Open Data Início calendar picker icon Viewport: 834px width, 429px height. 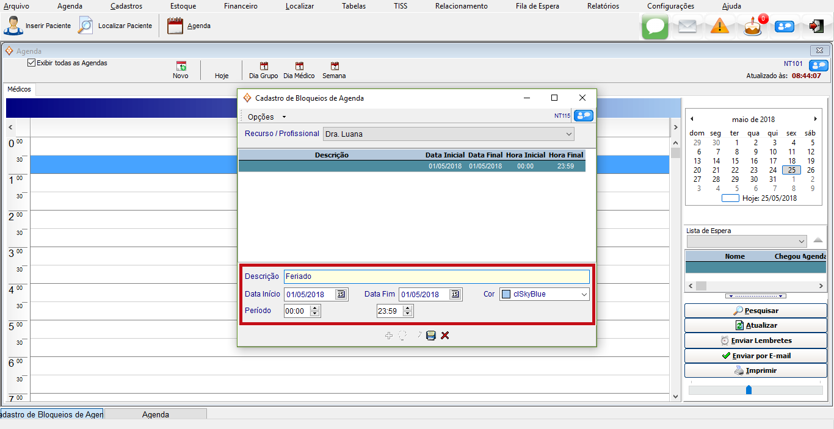click(341, 294)
